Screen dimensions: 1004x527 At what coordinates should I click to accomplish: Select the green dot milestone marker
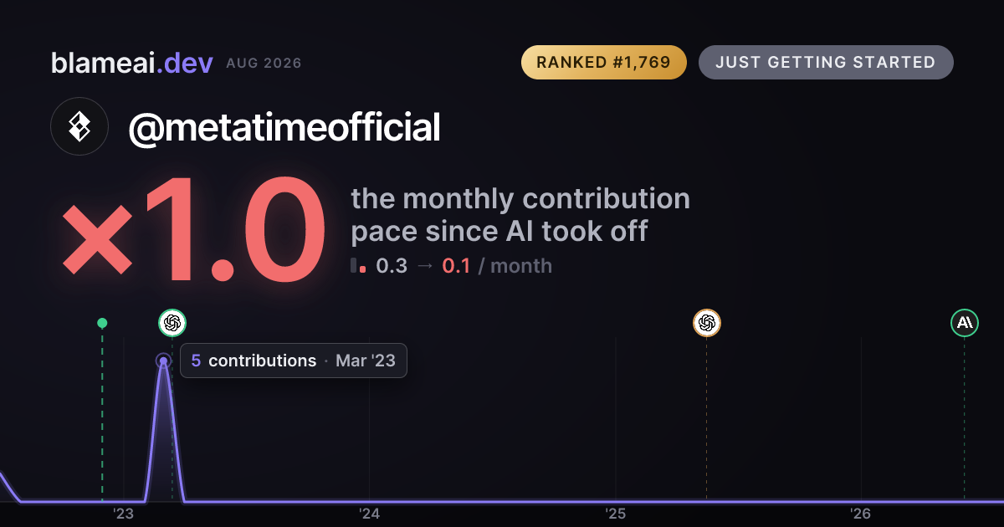[x=102, y=323]
